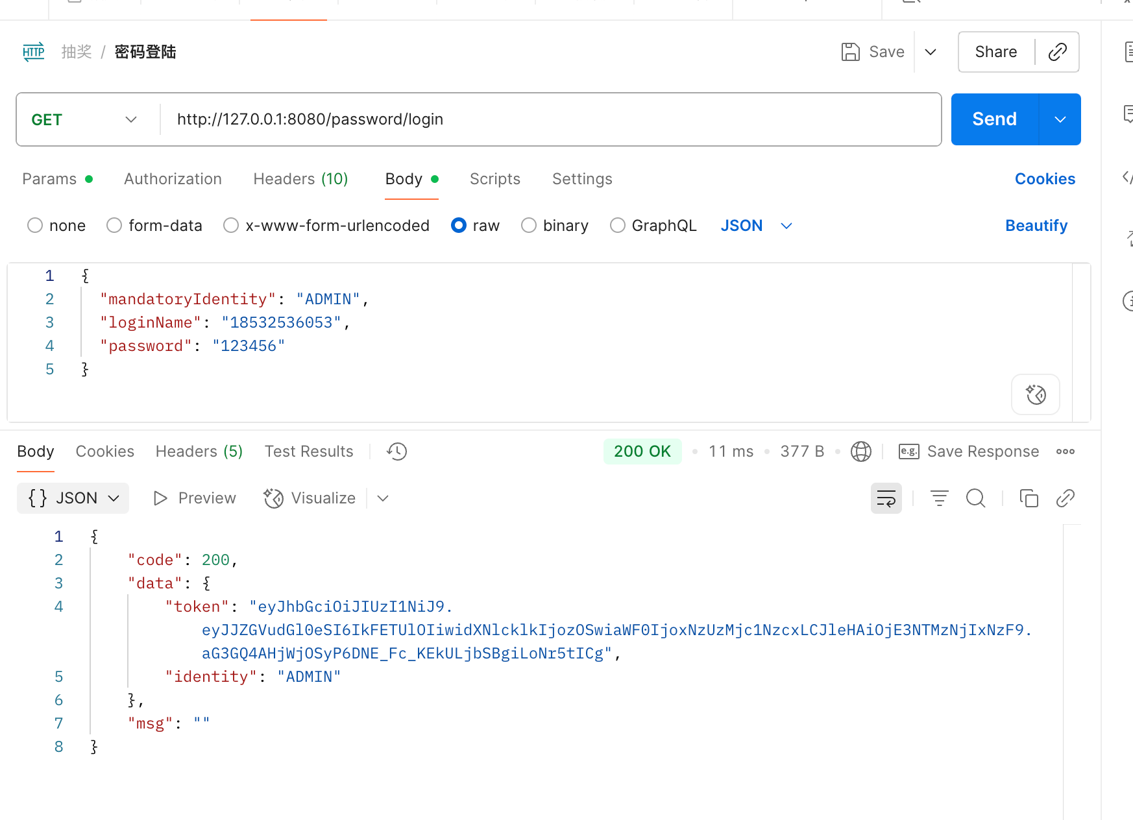Beautify the JSON body
Viewport: 1133px width, 820px height.
coord(1036,226)
